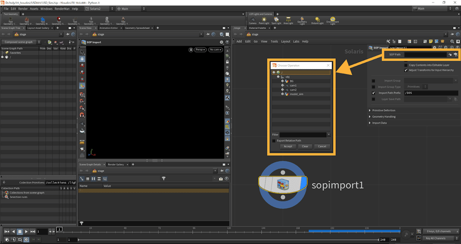Viewport: 461px width, 244px height.
Task: Check Export Relative Path in Choose Operator
Action: coord(274,141)
